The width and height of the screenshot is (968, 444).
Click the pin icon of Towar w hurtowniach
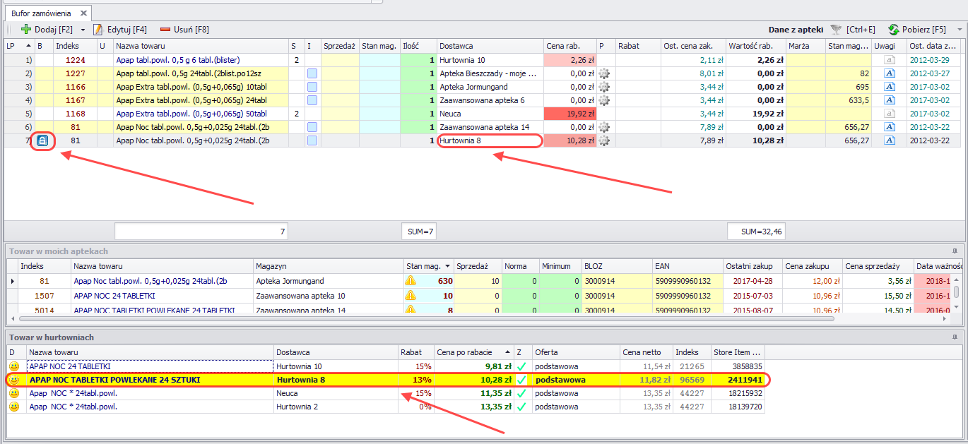(955, 337)
